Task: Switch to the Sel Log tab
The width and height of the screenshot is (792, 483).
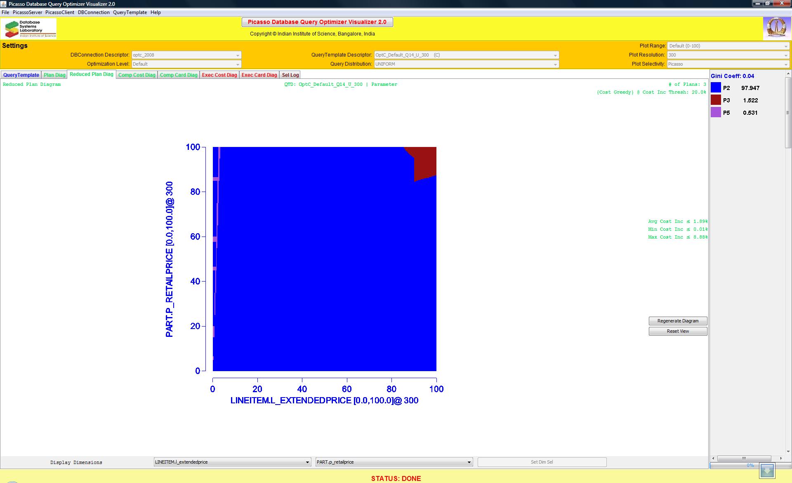Action: tap(290, 75)
